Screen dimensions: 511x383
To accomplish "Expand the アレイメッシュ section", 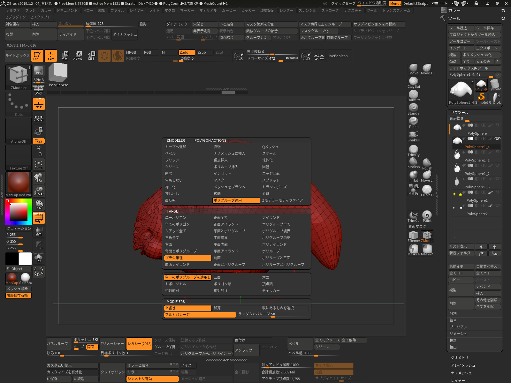I will (463, 365).
